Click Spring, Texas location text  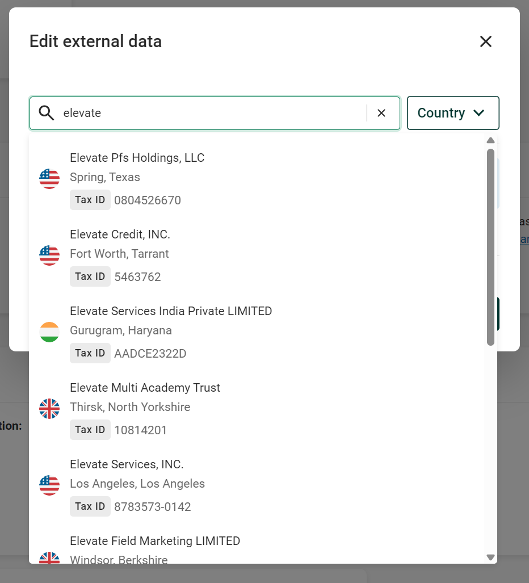coord(105,177)
